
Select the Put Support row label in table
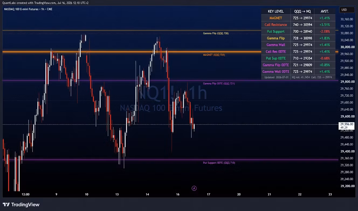276,31
